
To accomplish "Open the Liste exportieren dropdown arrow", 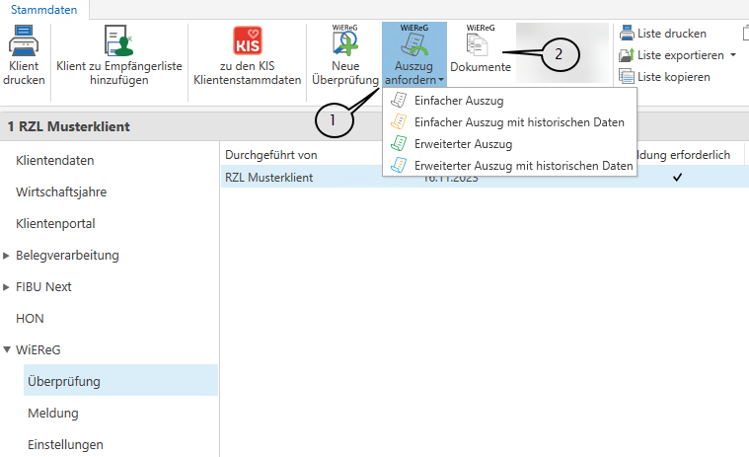I will (x=733, y=55).
